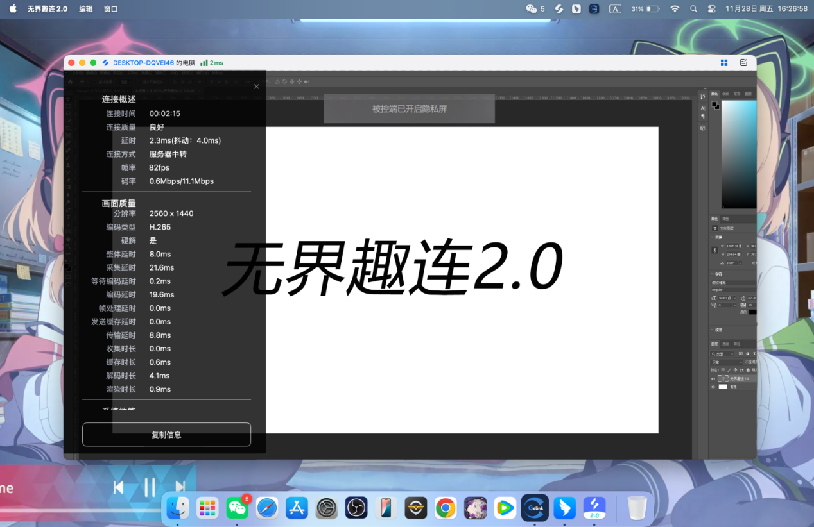Image resolution: width=814 pixels, height=527 pixels.
Task: Open the Regular font style dropdown
Action: pyautogui.click(x=734, y=290)
